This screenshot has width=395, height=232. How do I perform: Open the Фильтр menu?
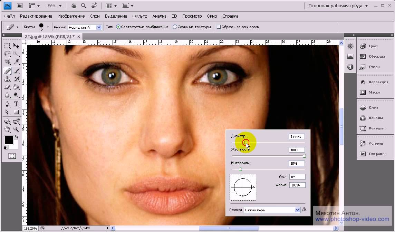[140, 16]
